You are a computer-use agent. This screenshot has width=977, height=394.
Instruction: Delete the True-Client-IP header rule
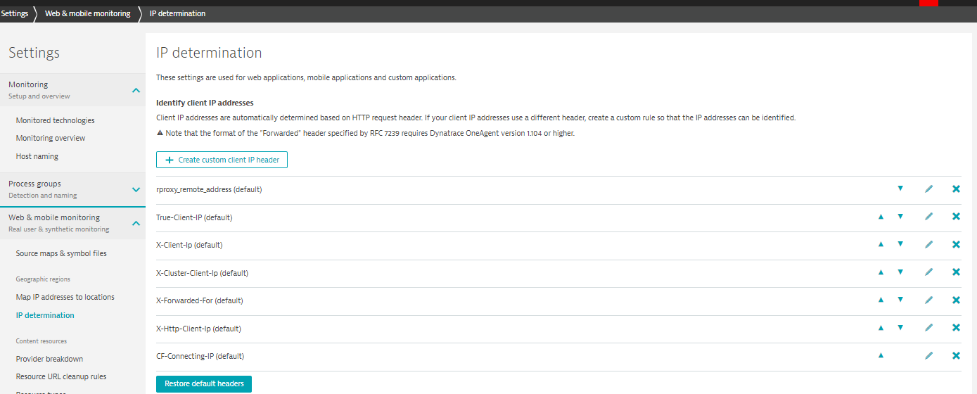pyautogui.click(x=956, y=217)
